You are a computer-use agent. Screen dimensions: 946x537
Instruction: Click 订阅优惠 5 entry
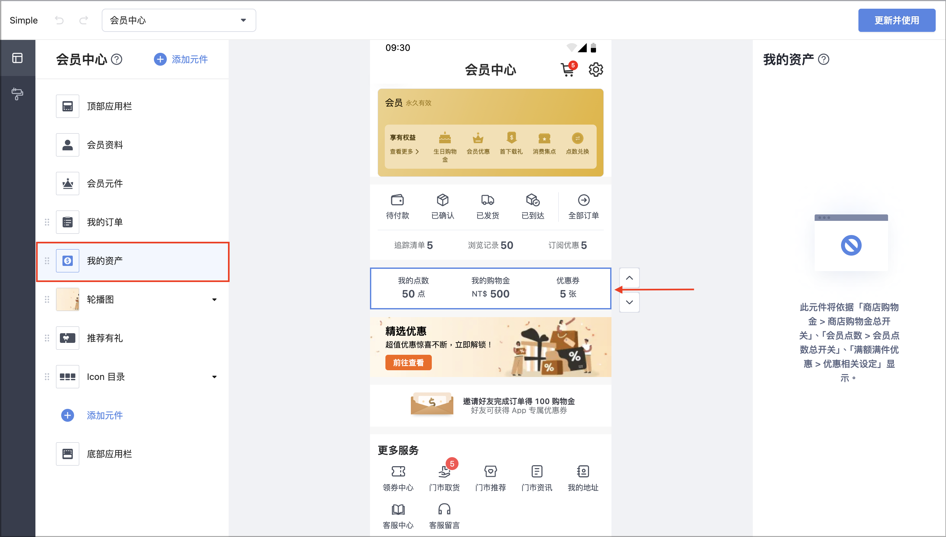568,245
